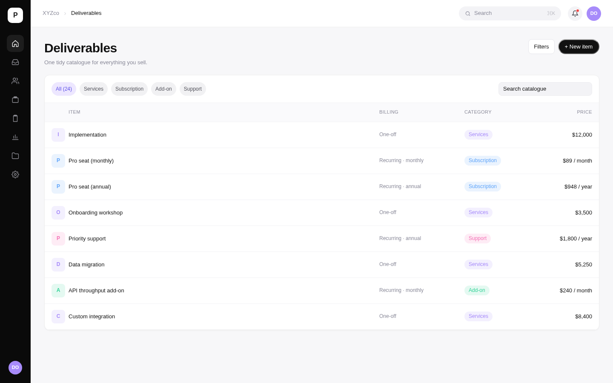
Task: Open the folder icon in sidebar
Action: (x=15, y=156)
